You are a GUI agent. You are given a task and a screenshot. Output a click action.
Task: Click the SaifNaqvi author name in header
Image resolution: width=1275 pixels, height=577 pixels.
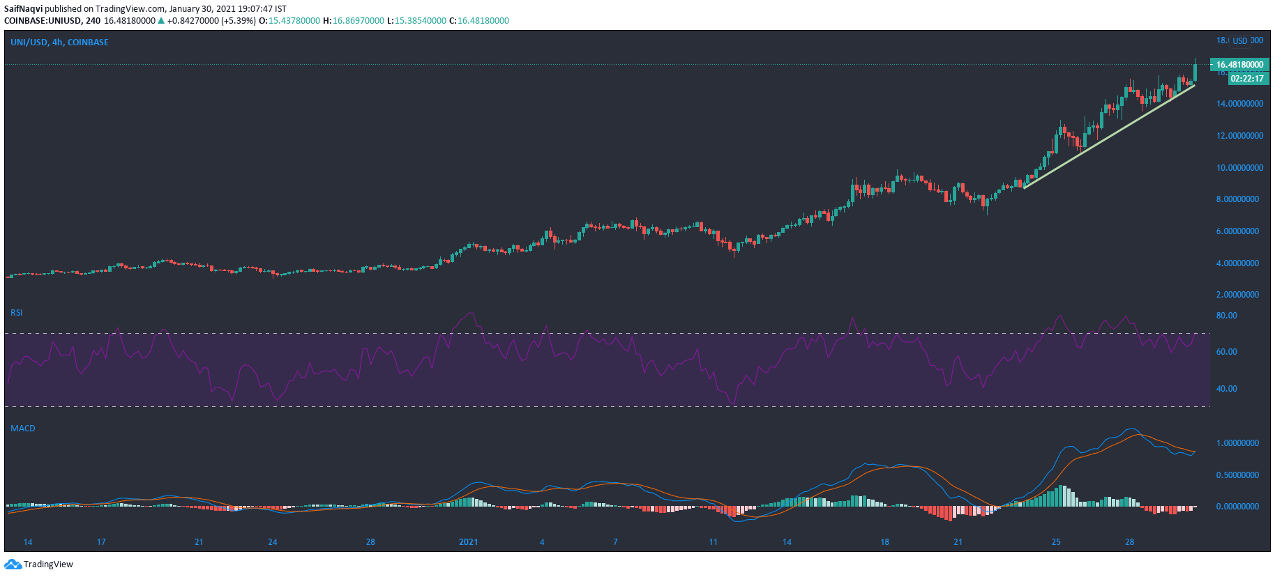pos(23,9)
